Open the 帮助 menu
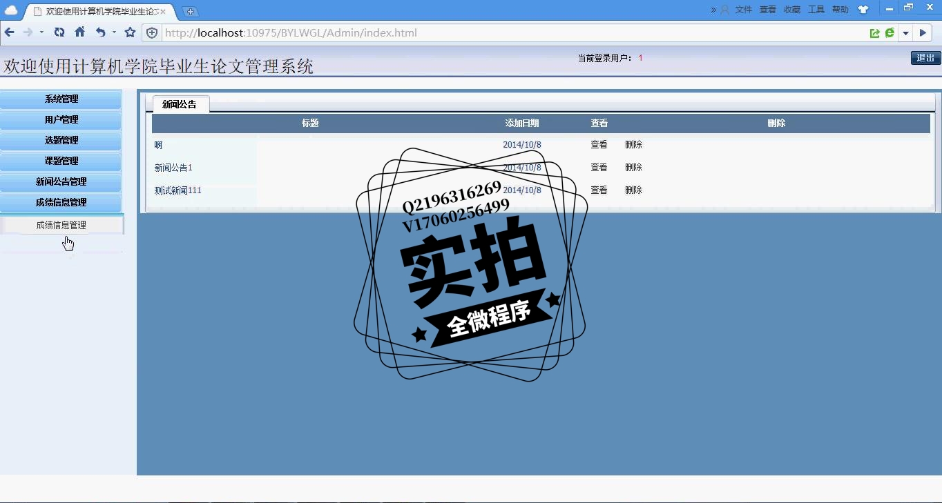Image resolution: width=942 pixels, height=503 pixels. (840, 10)
